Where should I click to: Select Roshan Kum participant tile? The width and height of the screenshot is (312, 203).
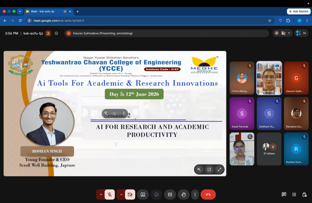296,149
